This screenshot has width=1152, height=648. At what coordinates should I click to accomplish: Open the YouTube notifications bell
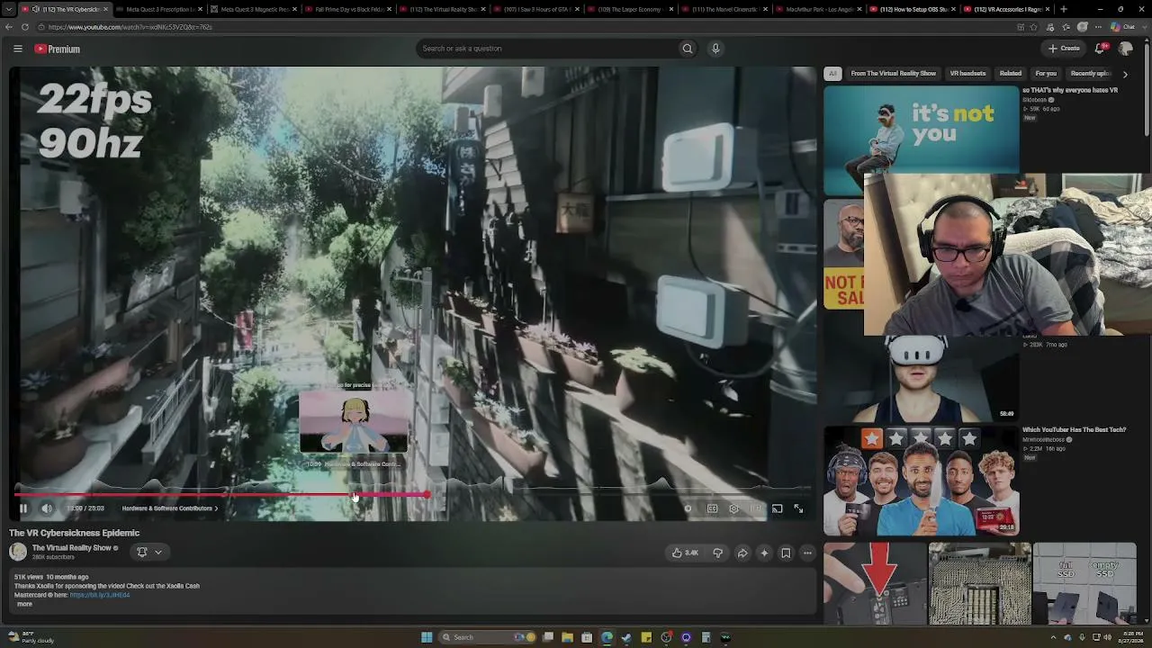point(1100,49)
